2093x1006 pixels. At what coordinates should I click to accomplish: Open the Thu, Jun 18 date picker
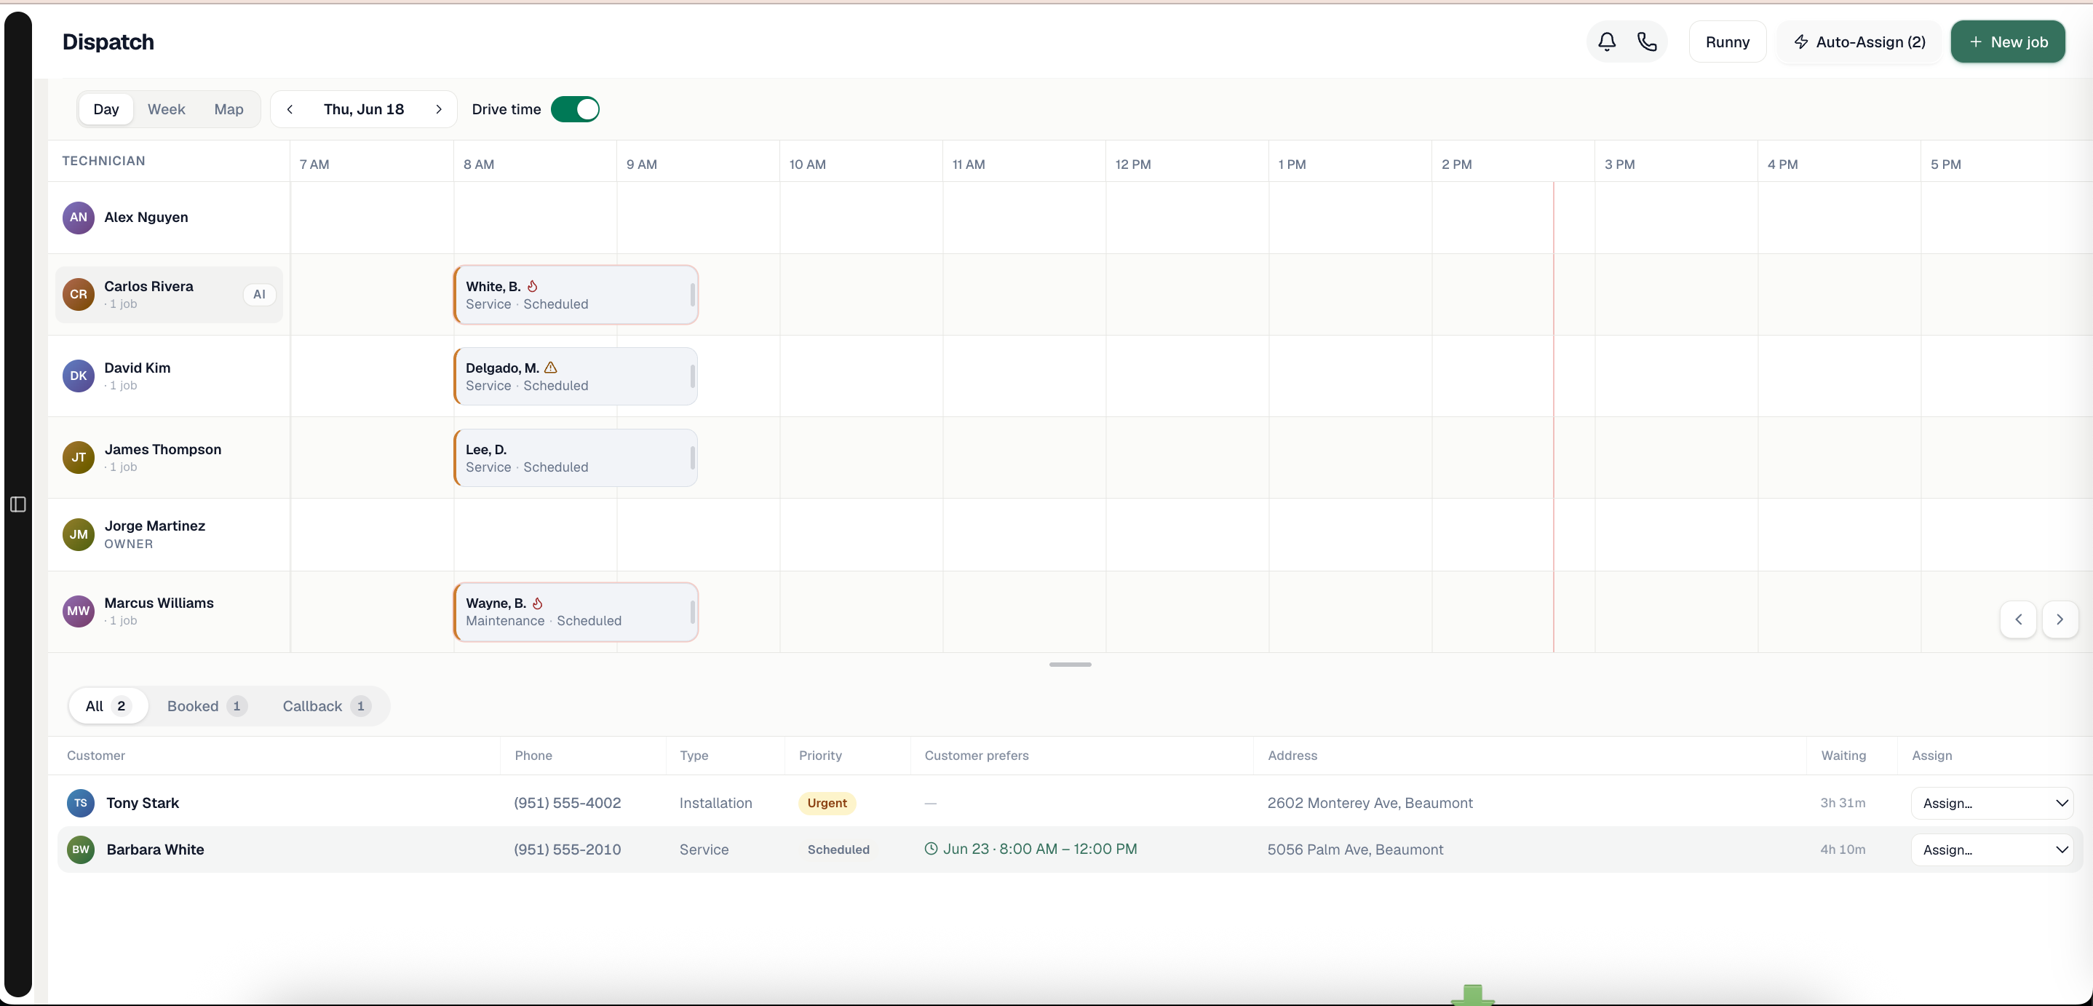(x=364, y=109)
